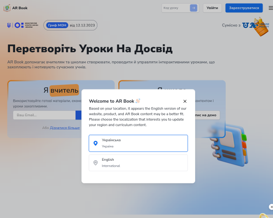The height and width of the screenshot is (218, 273).
Task: Click the AR Book logo icon
Action: [7, 8]
